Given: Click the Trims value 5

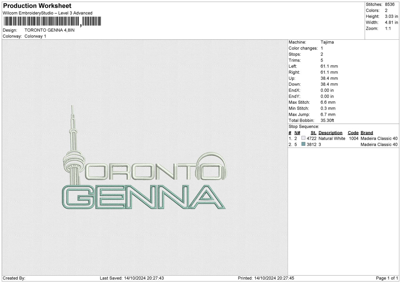Looking at the screenshot, I should (x=322, y=60).
